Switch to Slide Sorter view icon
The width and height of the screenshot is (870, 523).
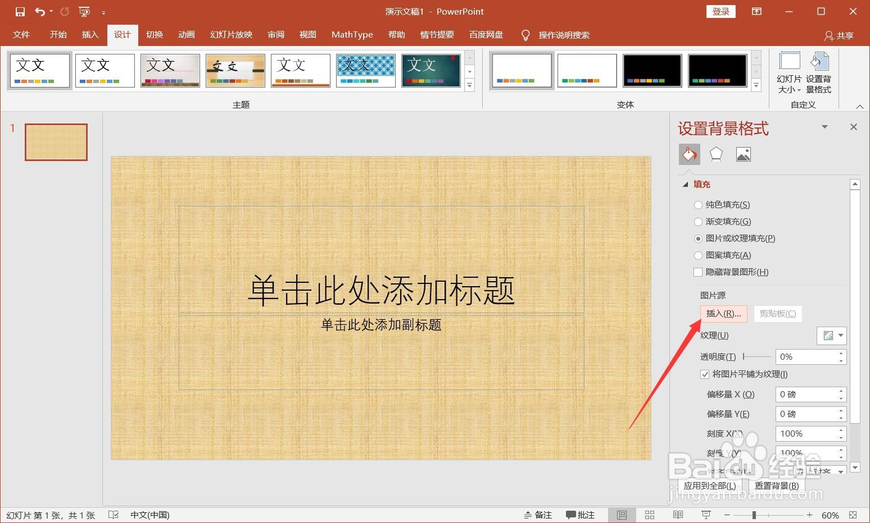tap(650, 515)
